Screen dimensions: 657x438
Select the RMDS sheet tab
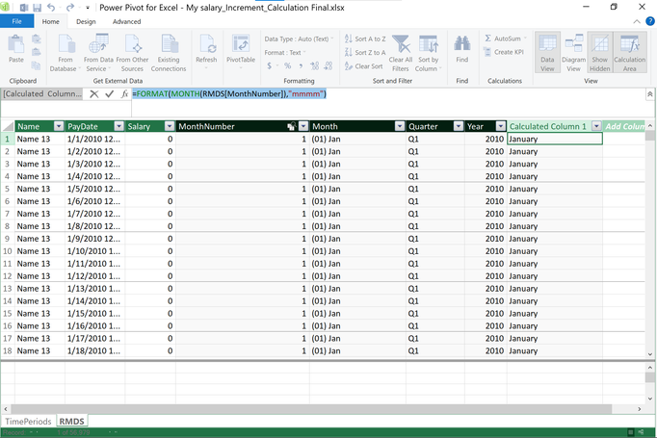pyautogui.click(x=71, y=422)
